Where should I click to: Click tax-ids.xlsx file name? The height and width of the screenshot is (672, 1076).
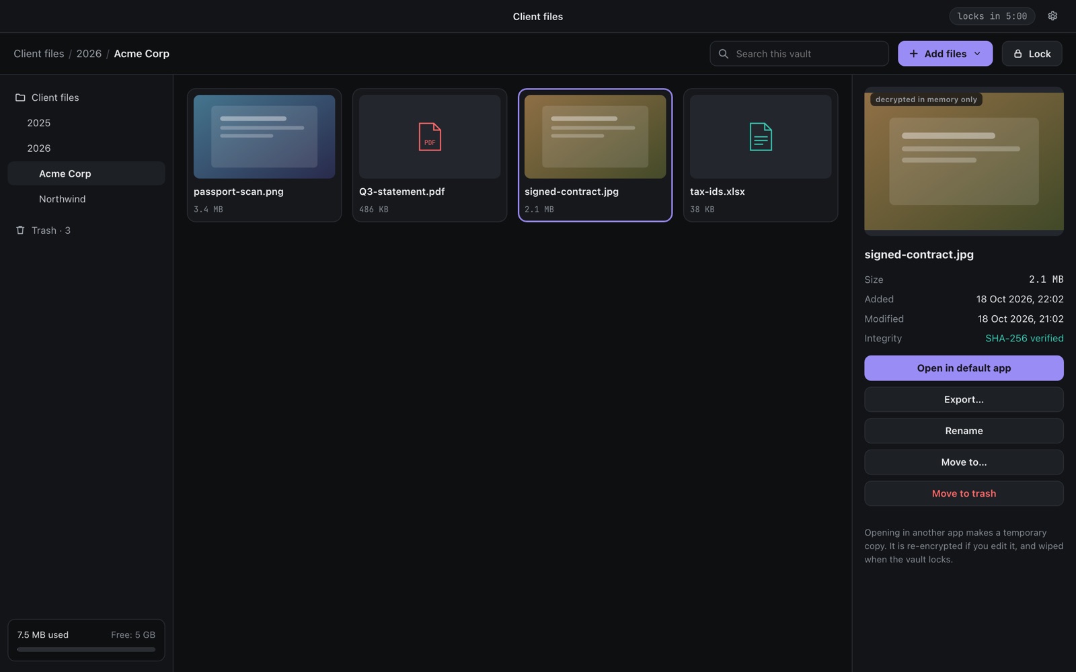click(x=718, y=192)
